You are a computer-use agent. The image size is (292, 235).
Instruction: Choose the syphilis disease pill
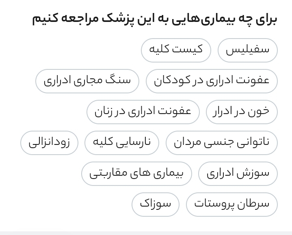pos(247,50)
